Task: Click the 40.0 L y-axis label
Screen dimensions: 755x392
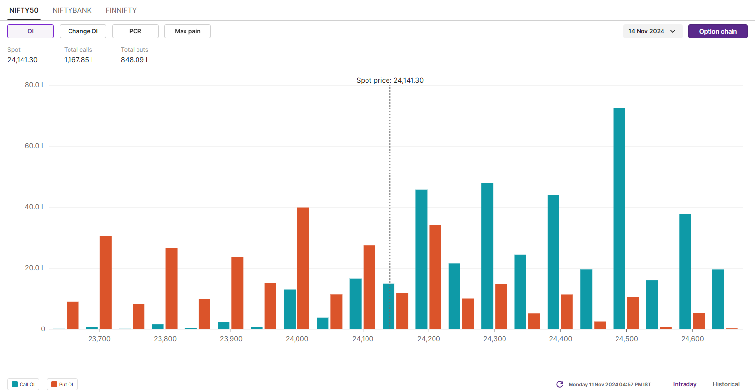Action: (x=35, y=207)
